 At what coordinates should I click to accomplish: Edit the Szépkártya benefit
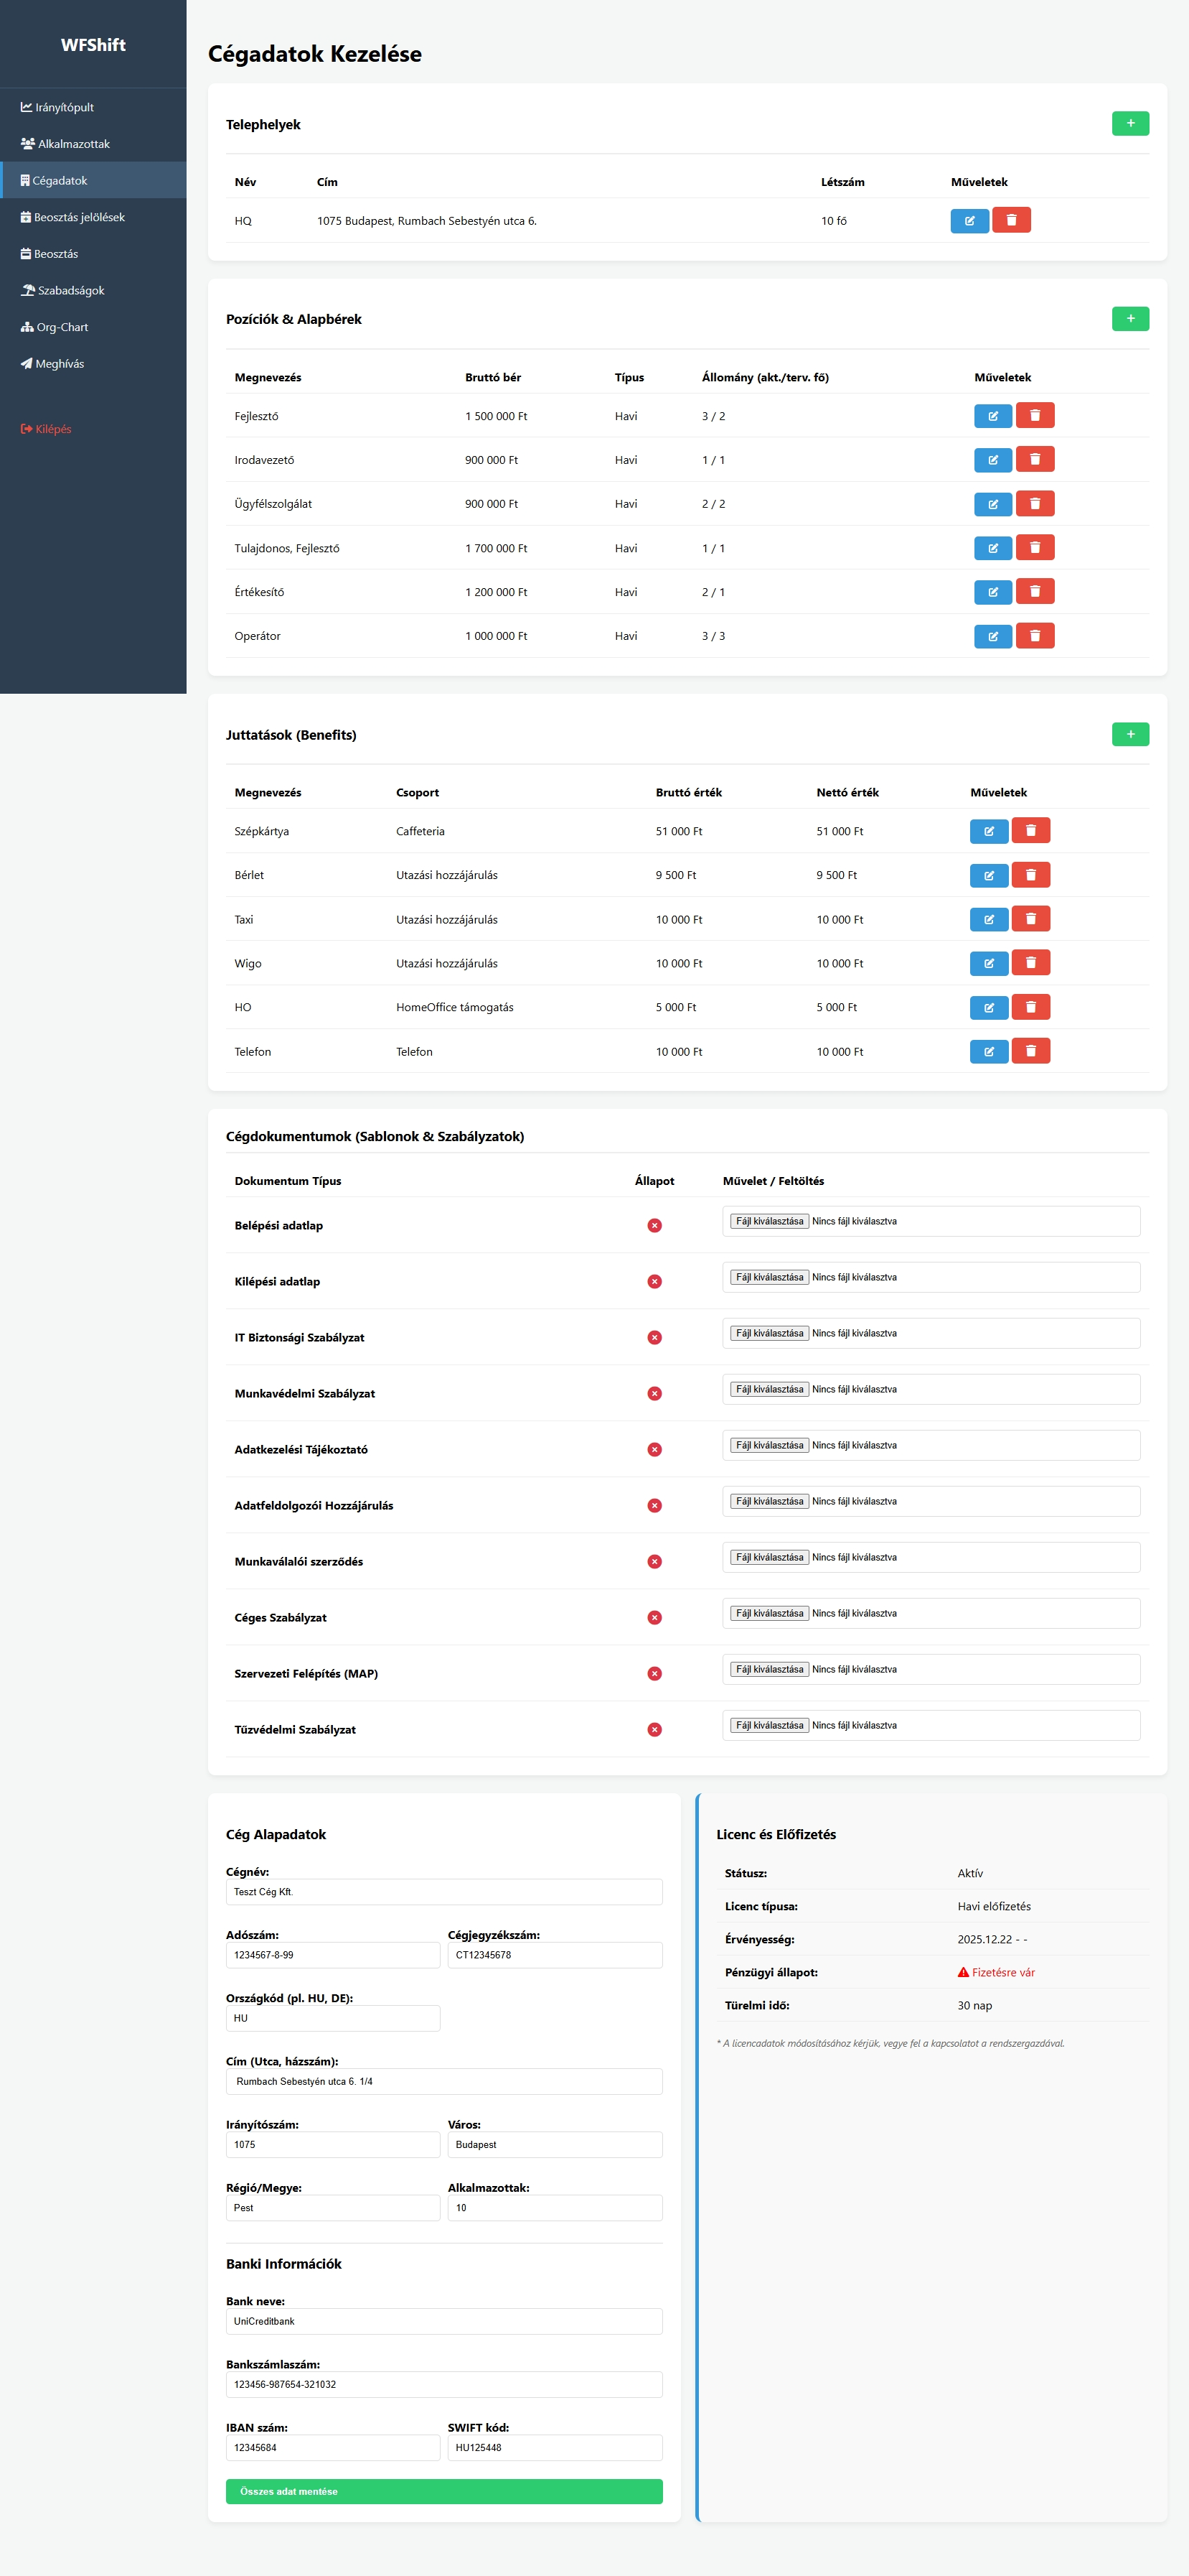[x=988, y=831]
